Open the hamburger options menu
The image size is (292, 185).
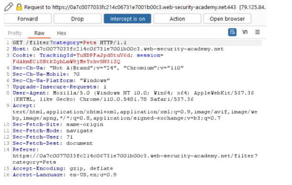coord(258,32)
